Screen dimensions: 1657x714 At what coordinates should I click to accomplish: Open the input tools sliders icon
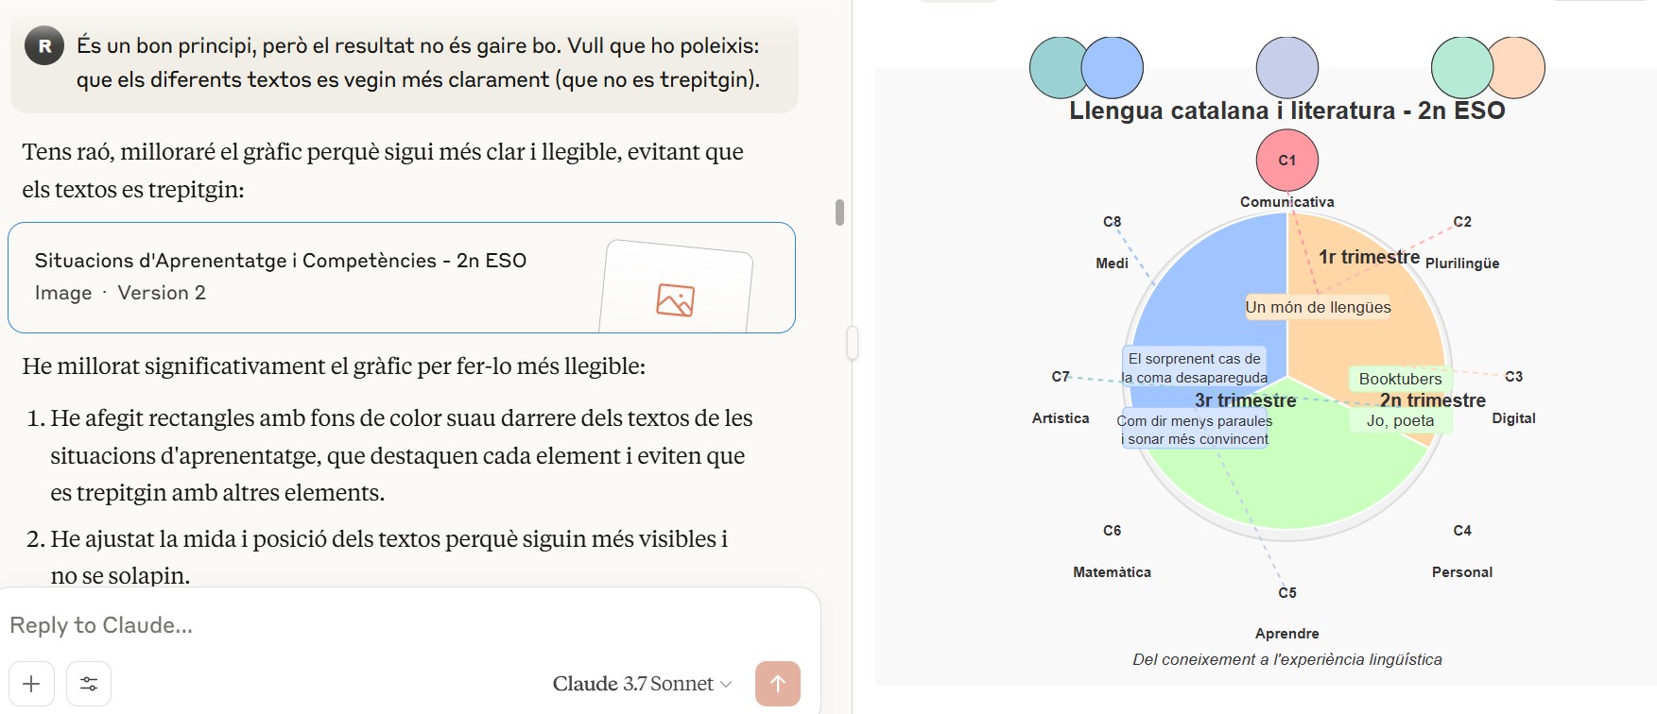(x=88, y=683)
